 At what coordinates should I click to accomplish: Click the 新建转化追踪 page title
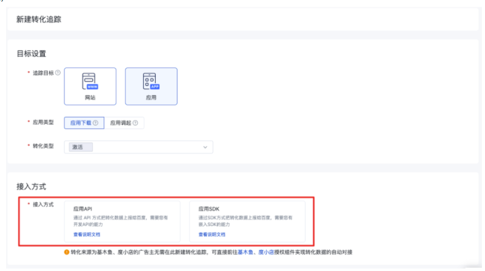(39, 19)
